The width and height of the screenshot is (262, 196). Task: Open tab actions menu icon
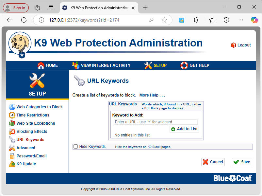pos(51,8)
